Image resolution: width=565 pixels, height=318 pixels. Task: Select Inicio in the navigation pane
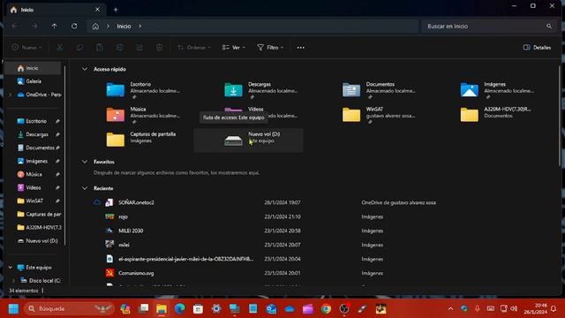pyautogui.click(x=34, y=68)
